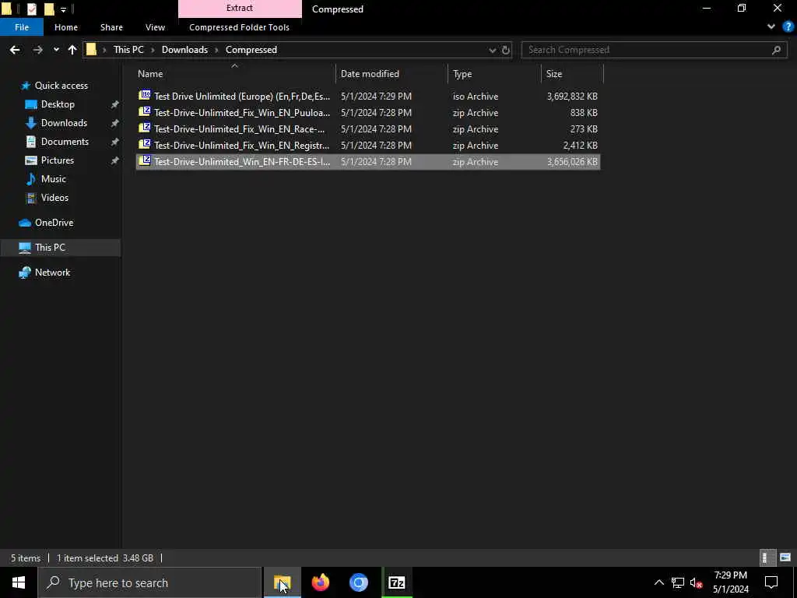Refresh the Compressed folder view

[x=506, y=50]
